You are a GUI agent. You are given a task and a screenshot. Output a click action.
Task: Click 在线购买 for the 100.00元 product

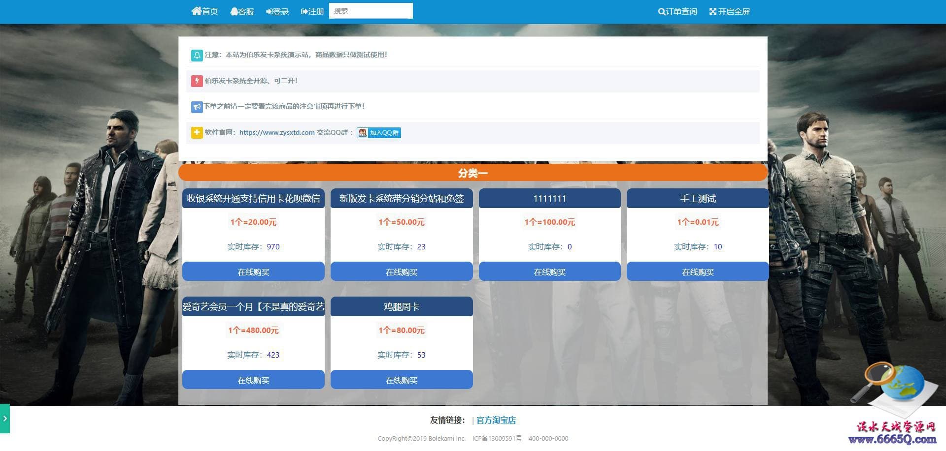point(550,271)
